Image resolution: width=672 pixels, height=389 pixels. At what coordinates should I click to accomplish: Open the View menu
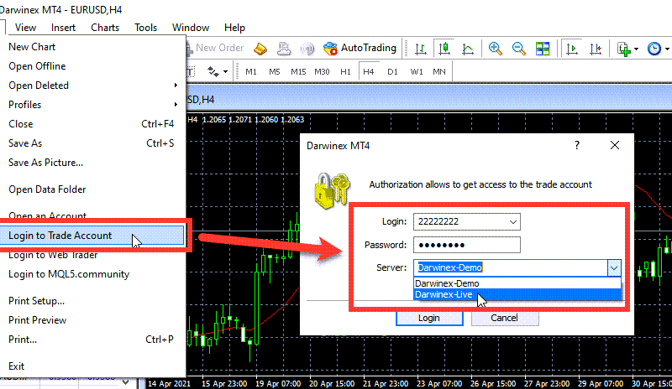[x=25, y=28]
